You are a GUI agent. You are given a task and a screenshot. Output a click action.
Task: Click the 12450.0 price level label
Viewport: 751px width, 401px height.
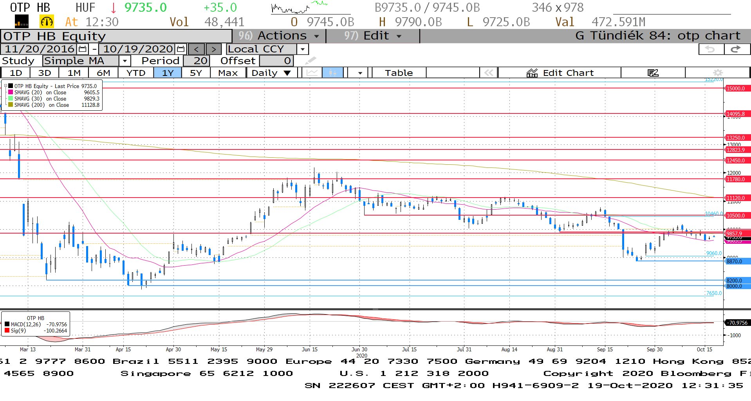tap(738, 160)
